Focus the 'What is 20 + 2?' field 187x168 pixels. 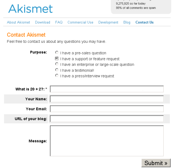(107, 89)
